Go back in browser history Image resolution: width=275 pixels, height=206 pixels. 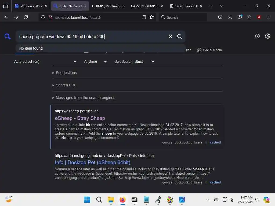coord(6,17)
